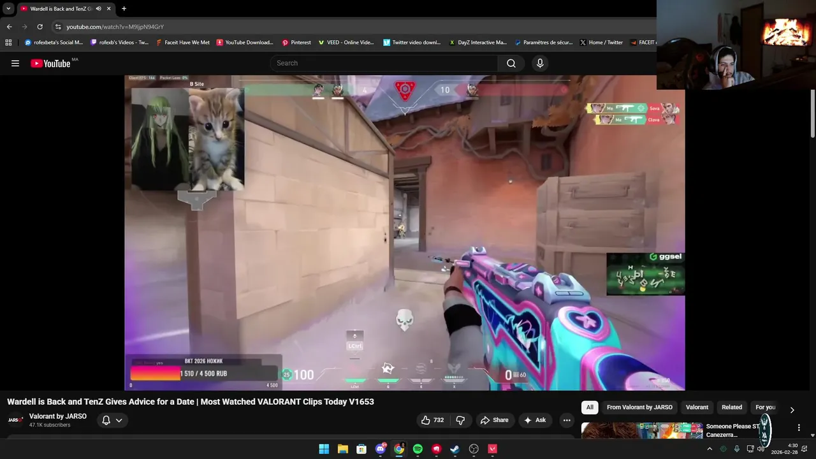
Task: Show more filter chips with right arrow
Action: point(792,410)
